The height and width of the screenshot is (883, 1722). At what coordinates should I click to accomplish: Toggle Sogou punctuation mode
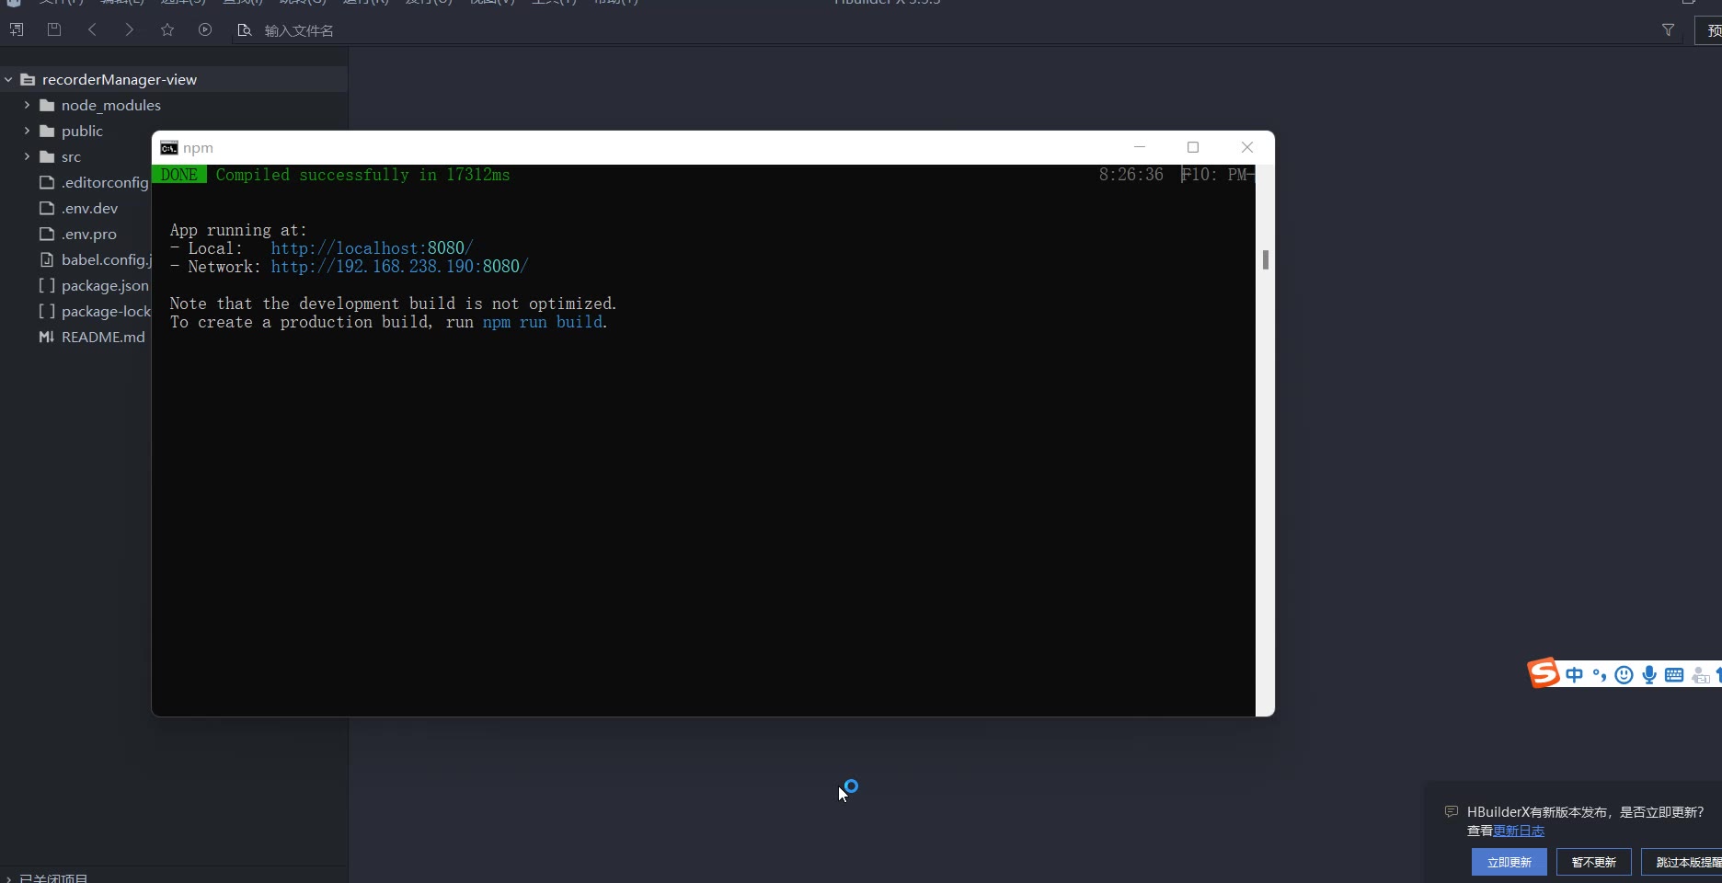(1600, 675)
